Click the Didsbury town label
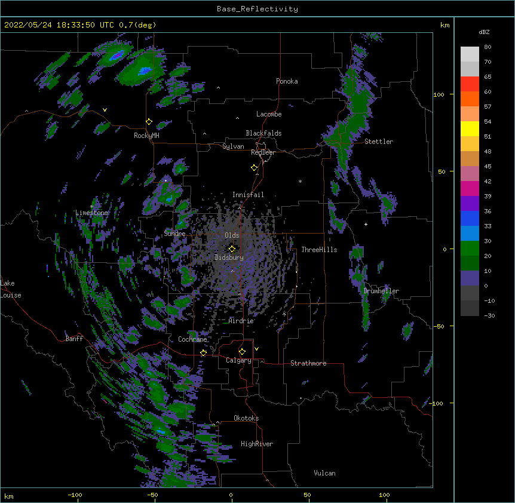Image resolution: width=515 pixels, height=503 pixels. tap(229, 257)
